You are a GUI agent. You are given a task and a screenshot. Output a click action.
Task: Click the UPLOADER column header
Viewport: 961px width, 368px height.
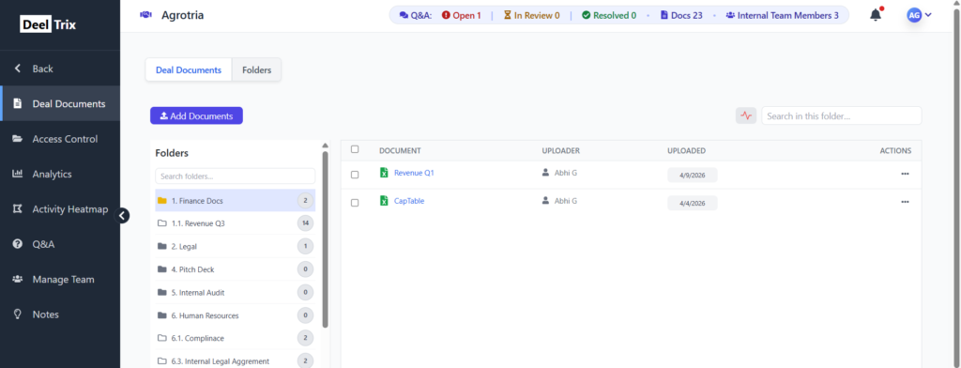pyautogui.click(x=561, y=150)
